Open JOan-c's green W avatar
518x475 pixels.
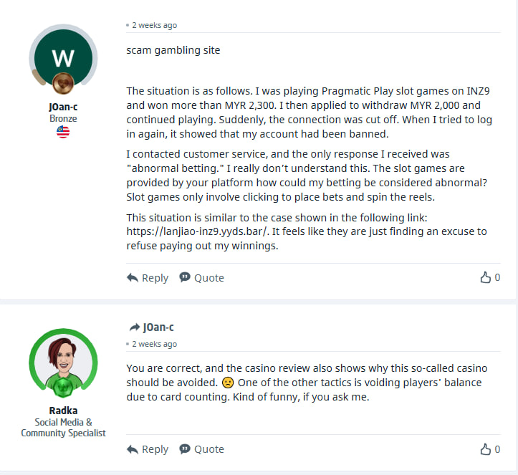(x=63, y=57)
